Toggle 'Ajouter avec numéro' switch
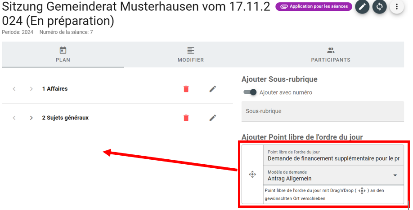The height and width of the screenshot is (210, 413). click(250, 92)
